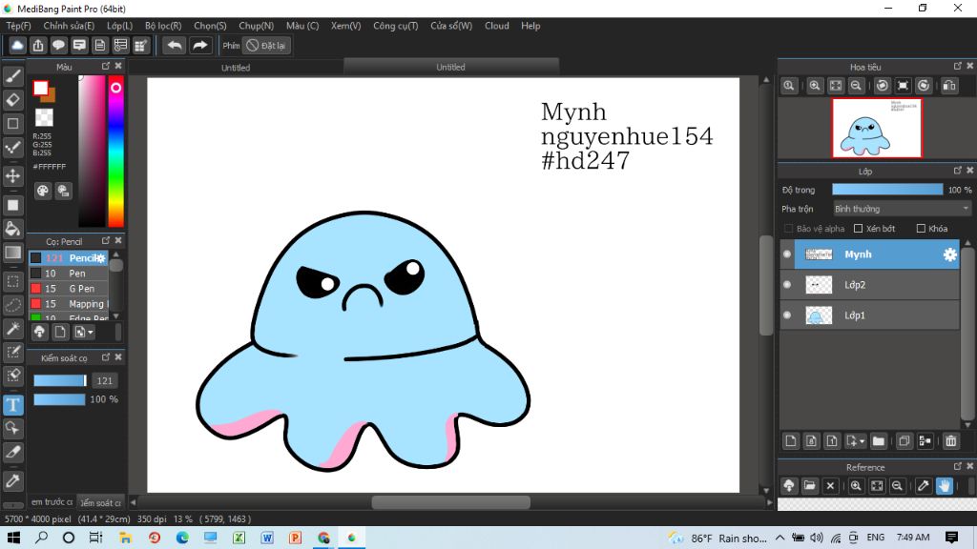Click the Đặt lại reset button
This screenshot has height=549, width=977.
(x=267, y=46)
